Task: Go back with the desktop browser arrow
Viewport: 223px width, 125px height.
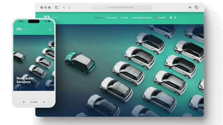Action: tap(64, 7)
